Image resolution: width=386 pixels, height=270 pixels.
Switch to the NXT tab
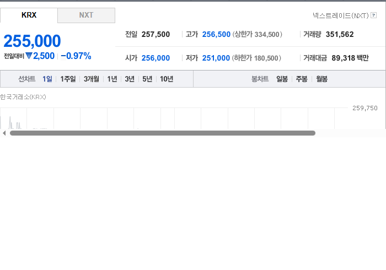click(86, 15)
